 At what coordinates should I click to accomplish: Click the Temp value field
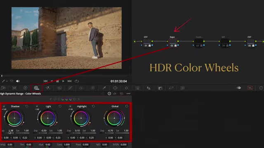tap(10, 144)
